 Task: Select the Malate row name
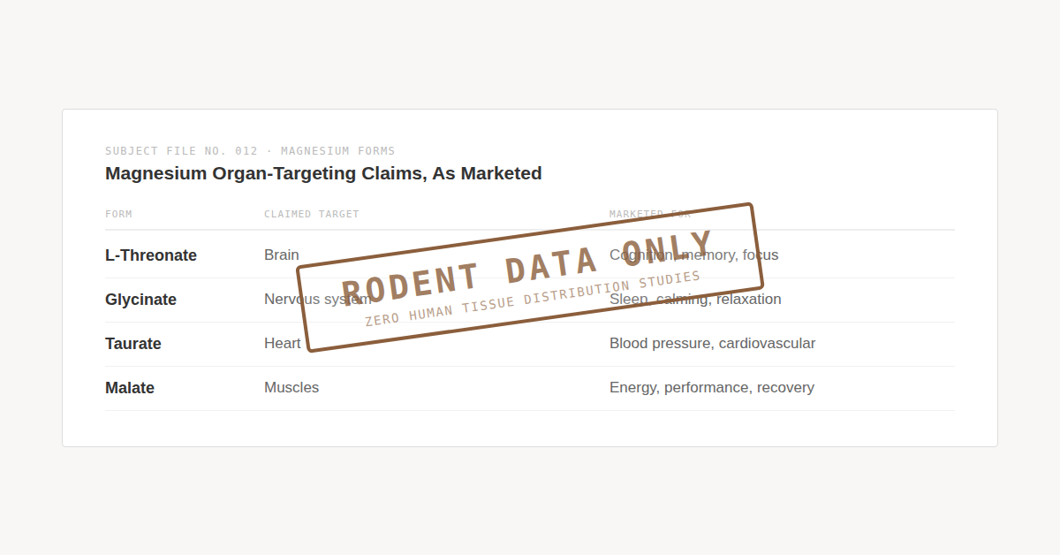coord(130,388)
